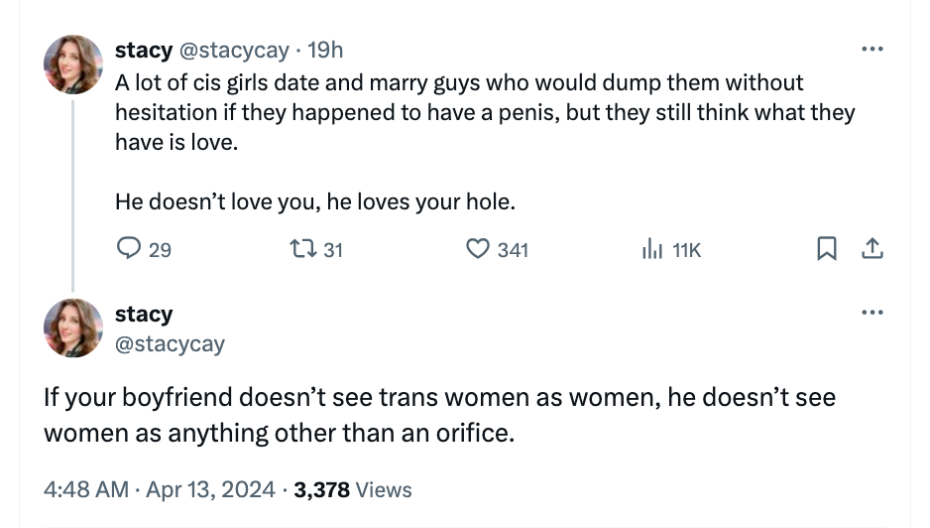Click the 11K view count number
This screenshot has width=930, height=528.
pos(686,250)
